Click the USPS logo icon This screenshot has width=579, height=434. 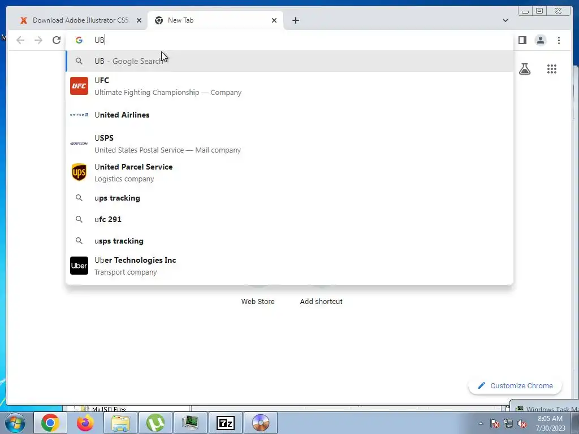pos(79,144)
